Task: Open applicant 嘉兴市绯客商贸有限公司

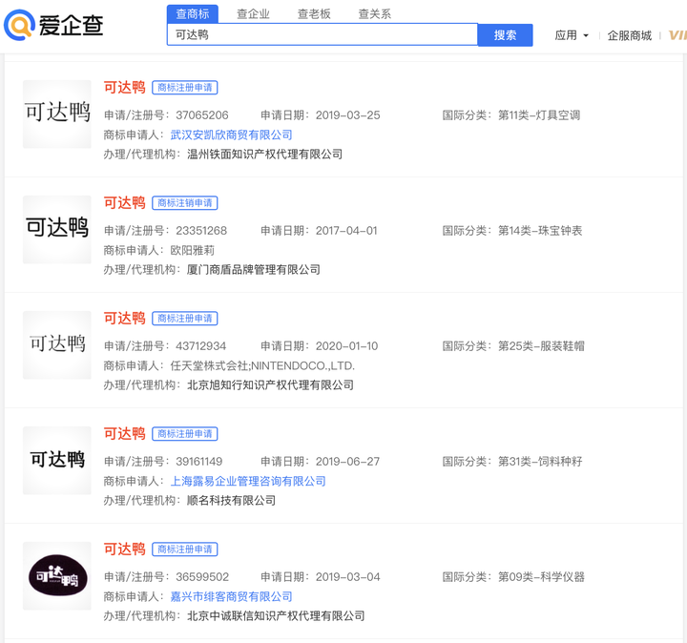Action: tap(231, 596)
